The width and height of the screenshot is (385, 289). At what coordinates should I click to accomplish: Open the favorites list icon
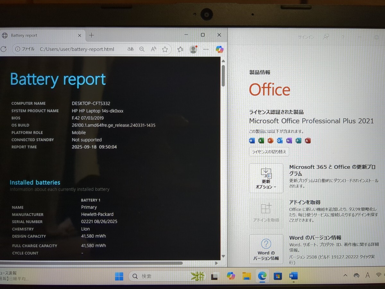coord(180,49)
